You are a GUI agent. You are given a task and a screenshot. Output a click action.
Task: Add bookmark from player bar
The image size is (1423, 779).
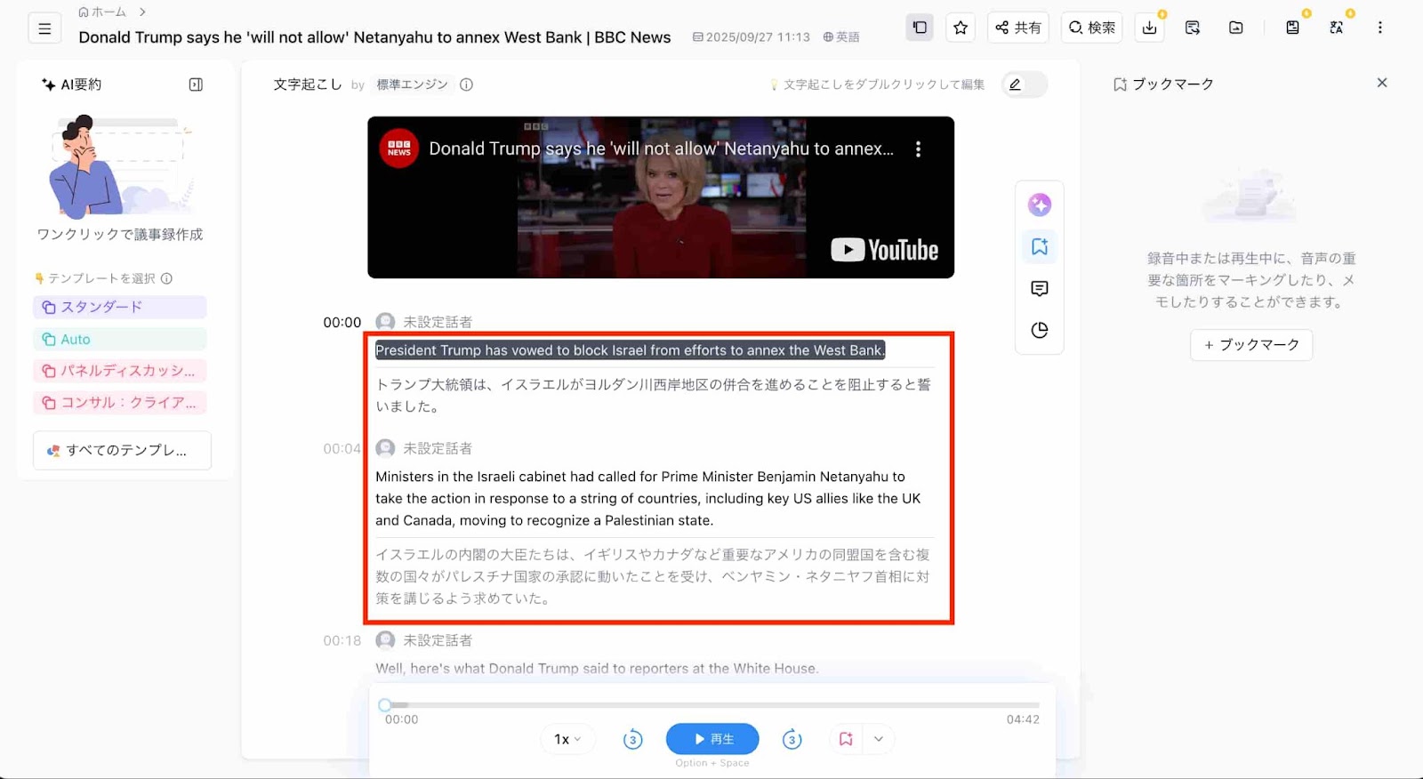point(846,739)
